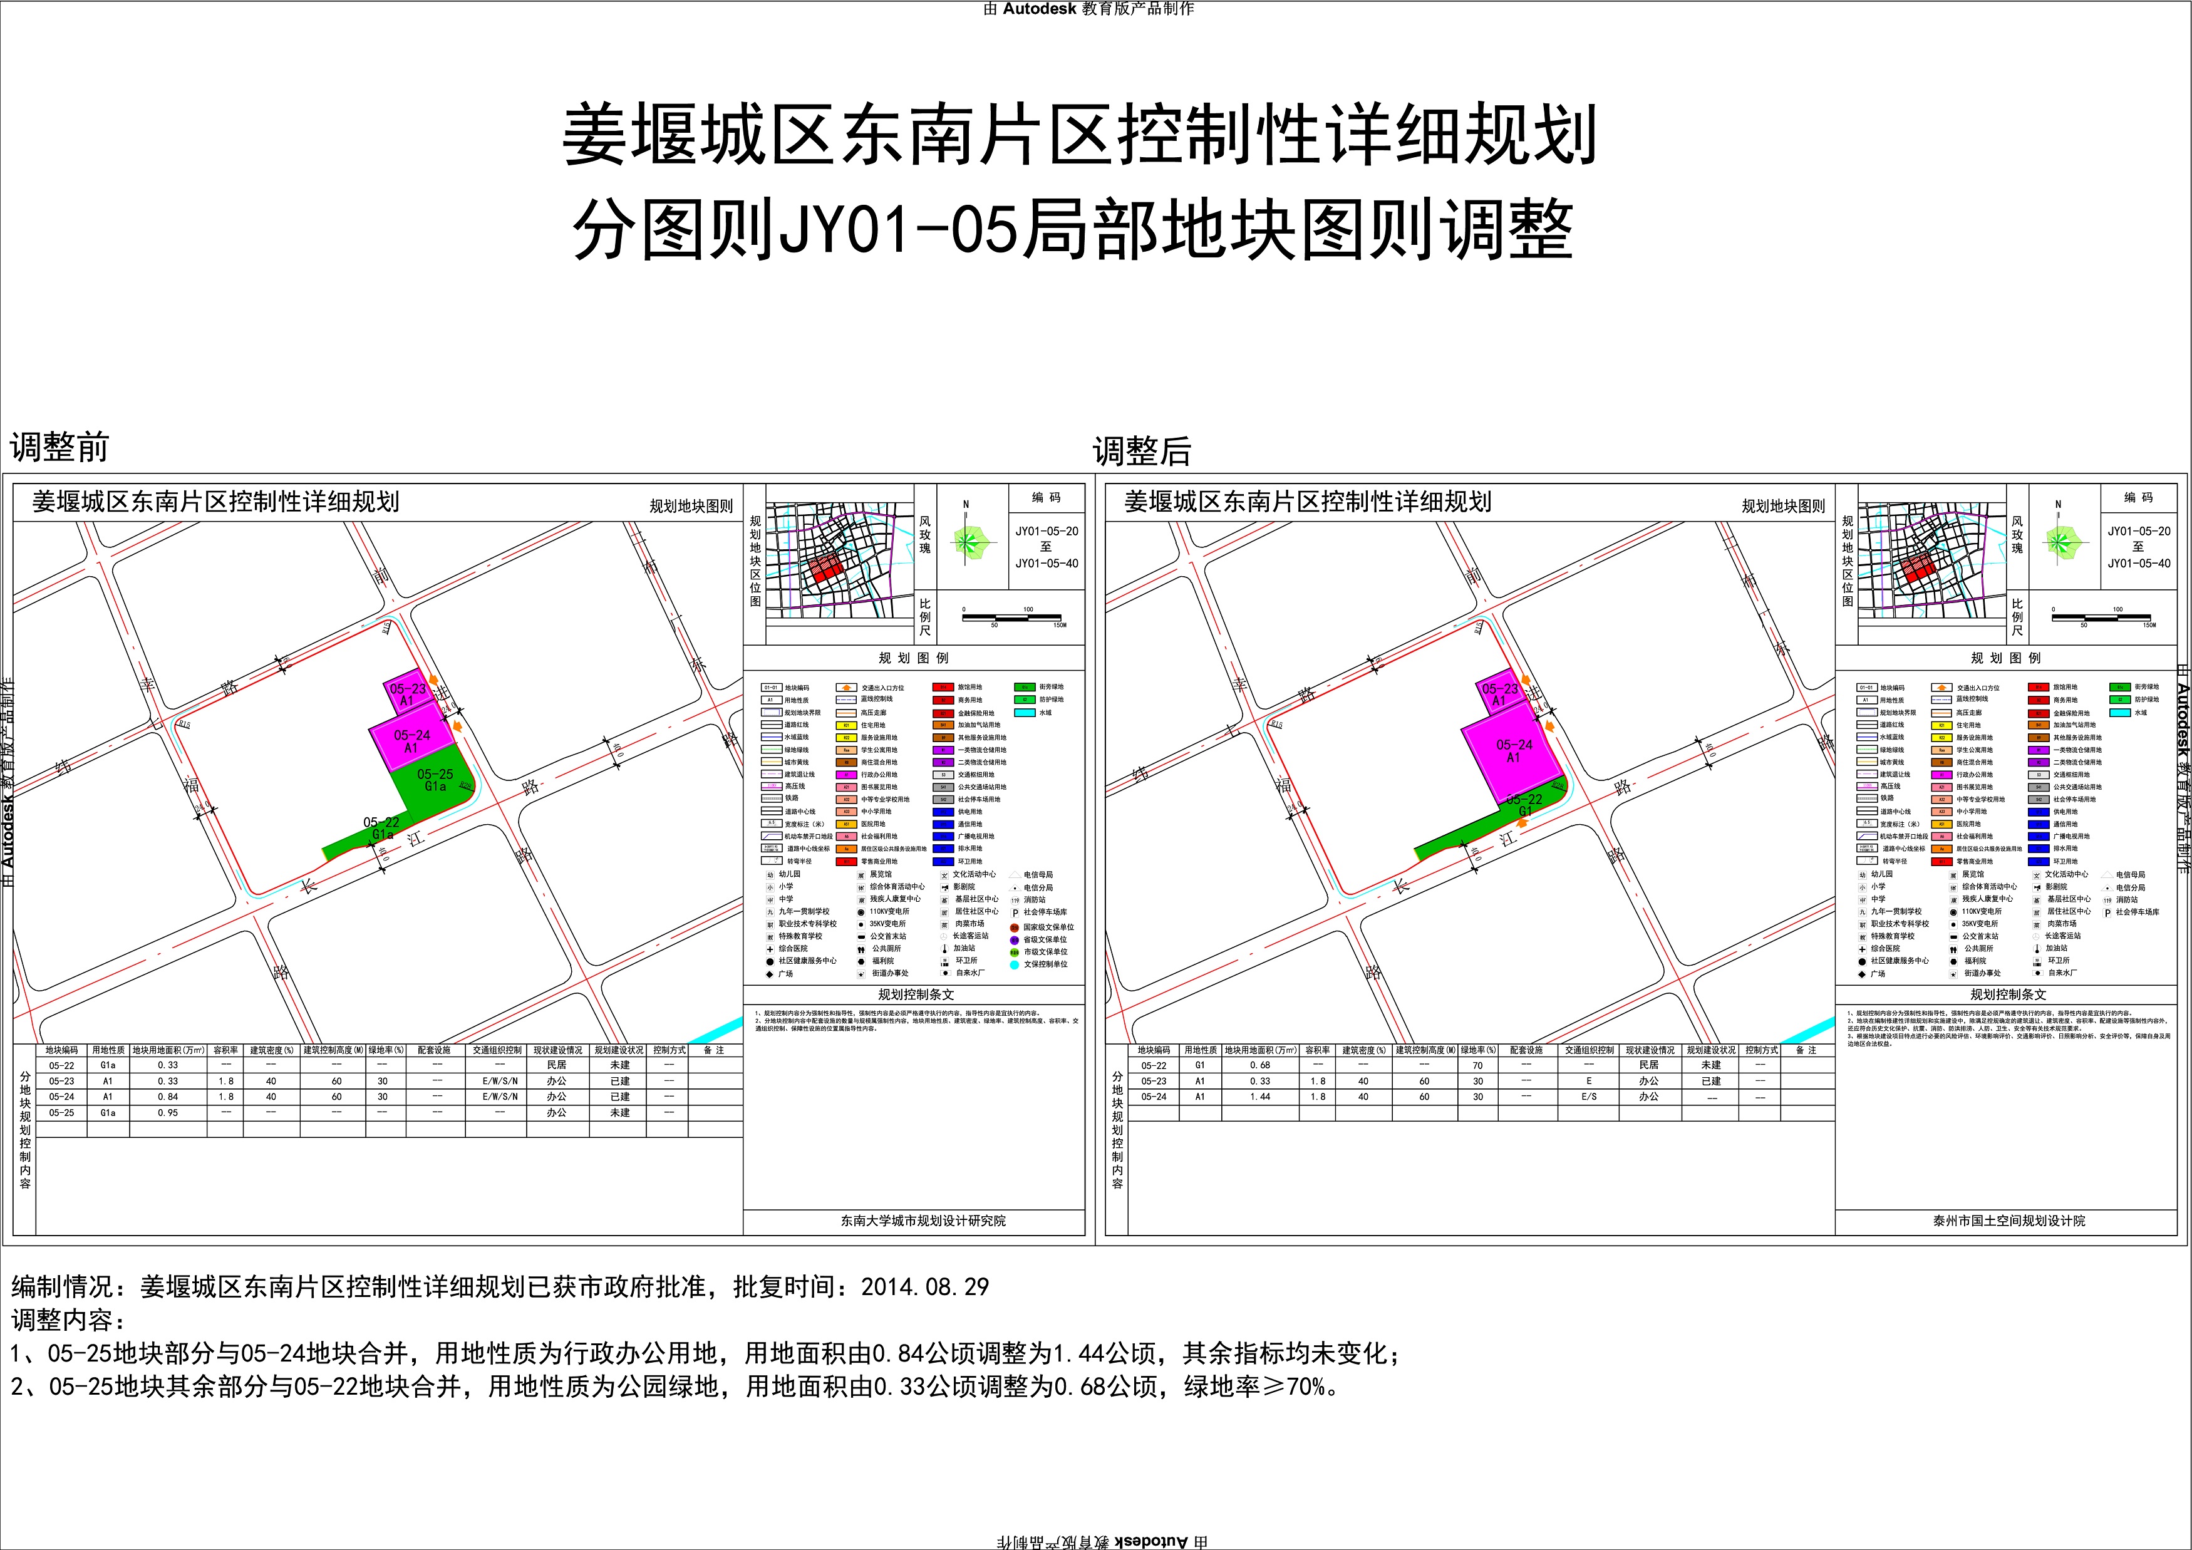The width and height of the screenshot is (2192, 1550).
Task: Click the 0.95 area cell in the 调整前 table
Action: click(168, 1113)
